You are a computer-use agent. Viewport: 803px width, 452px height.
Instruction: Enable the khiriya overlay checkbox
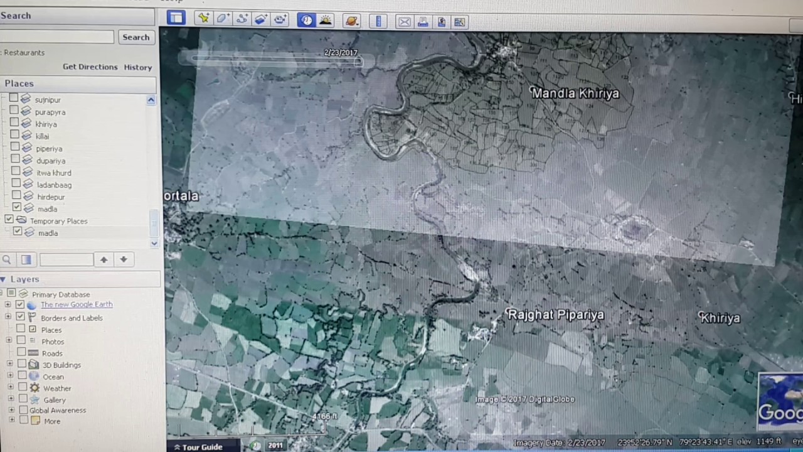[14, 123]
